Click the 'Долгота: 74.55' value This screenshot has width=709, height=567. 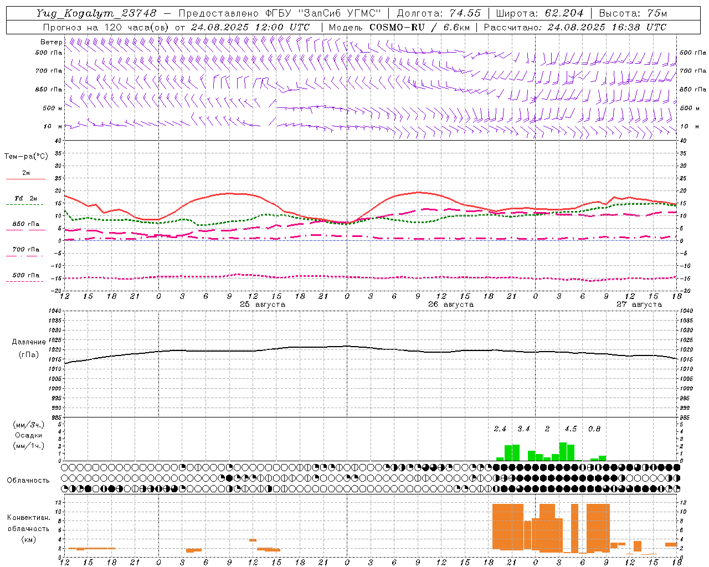[x=439, y=13]
